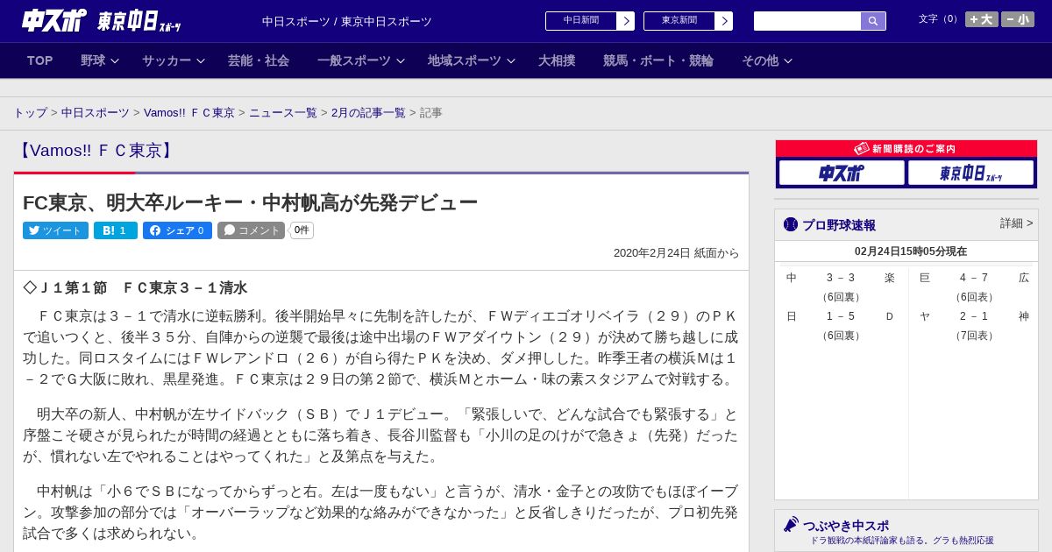Click the ヤ 2－1 神 score row
Image resolution: width=1052 pixels, height=552 pixels.
coord(974,316)
